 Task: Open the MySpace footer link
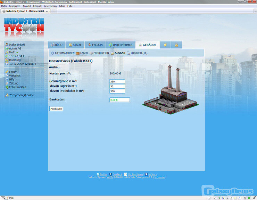pos(153,174)
